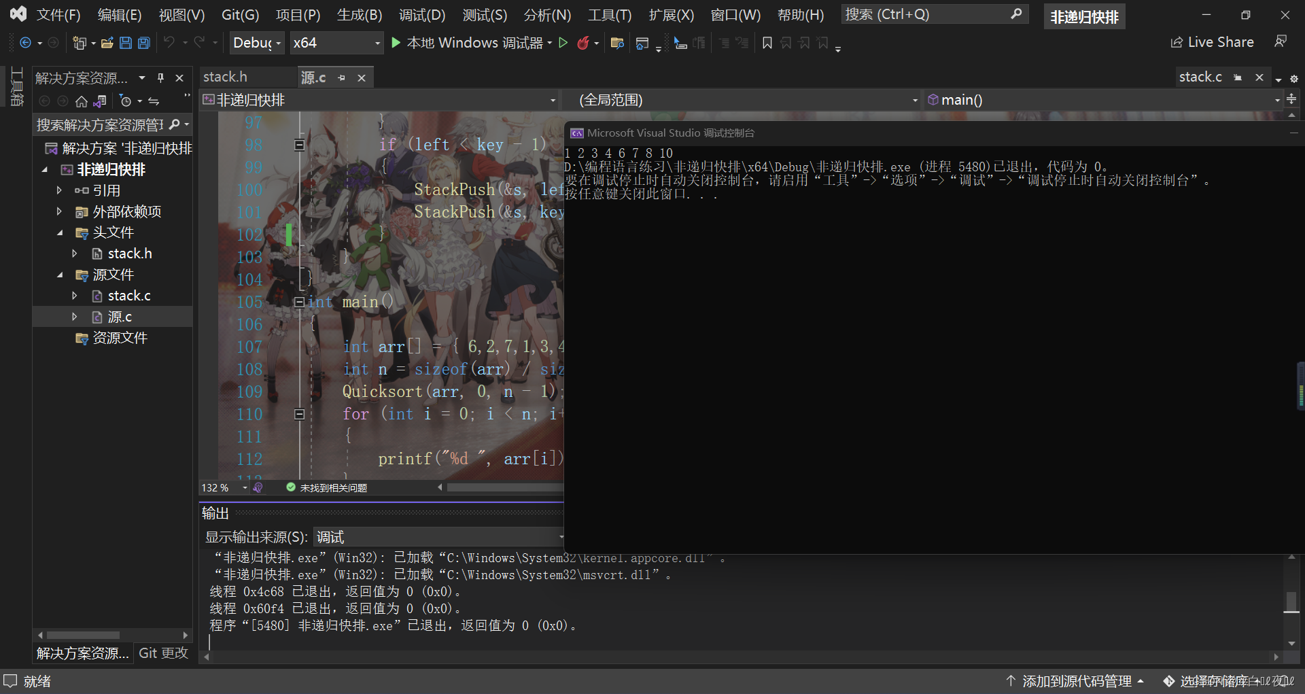Click sync with active document icon

click(154, 101)
